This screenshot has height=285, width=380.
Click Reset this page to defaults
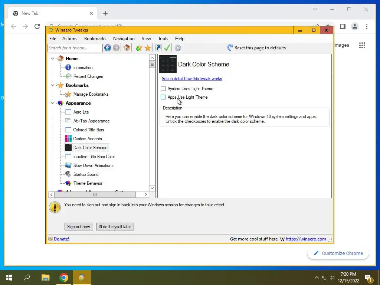pyautogui.click(x=260, y=48)
